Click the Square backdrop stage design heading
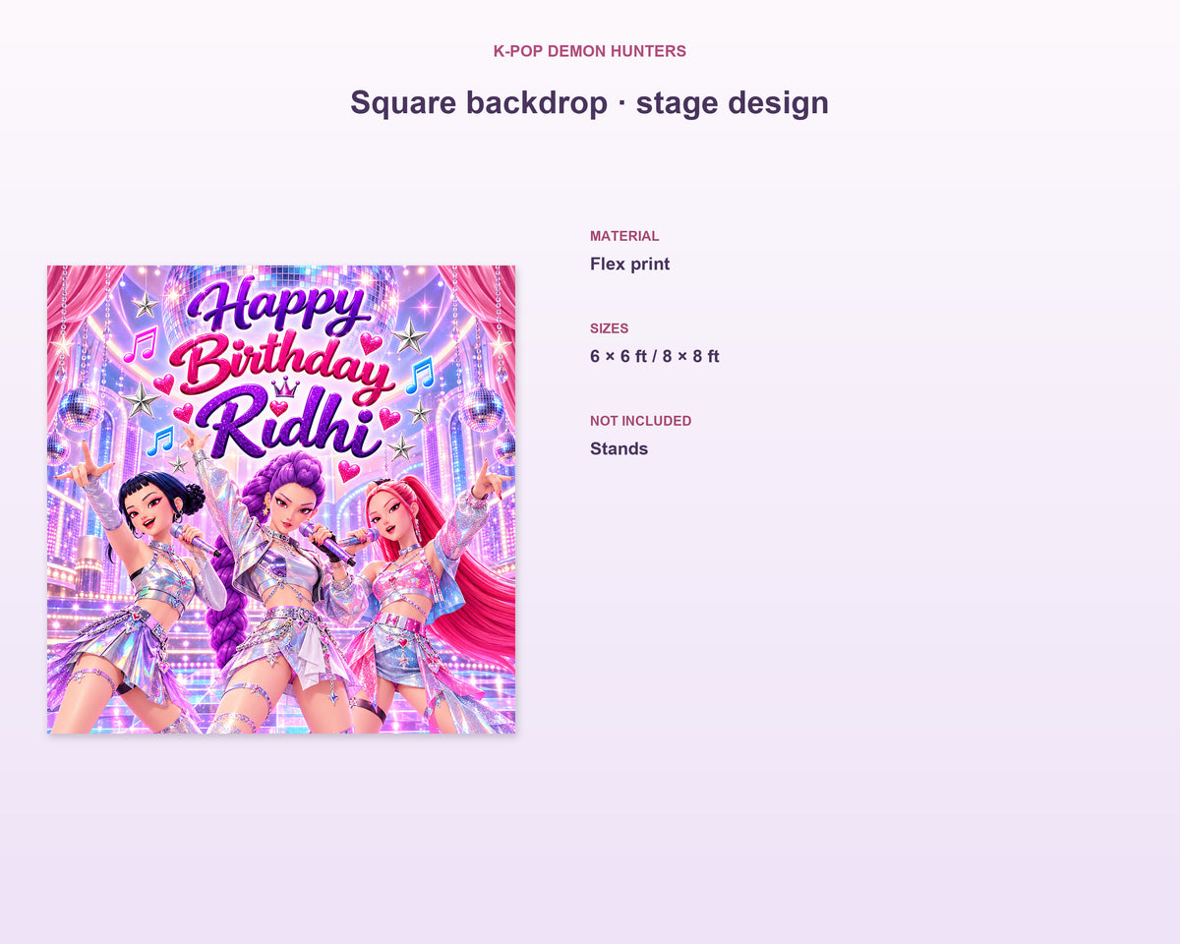The image size is (1180, 944). [590, 102]
